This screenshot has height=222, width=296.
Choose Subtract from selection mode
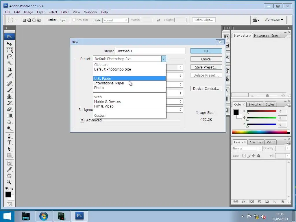(34, 20)
